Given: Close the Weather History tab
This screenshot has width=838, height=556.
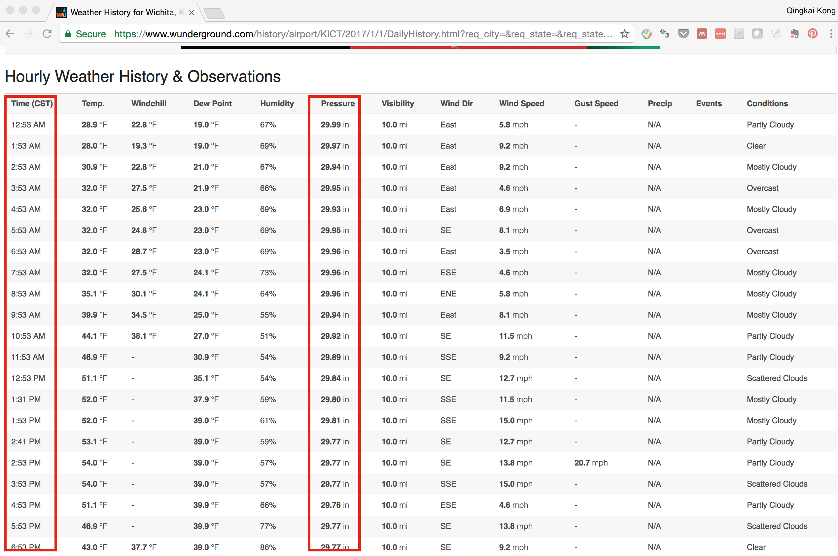Looking at the screenshot, I should [192, 13].
